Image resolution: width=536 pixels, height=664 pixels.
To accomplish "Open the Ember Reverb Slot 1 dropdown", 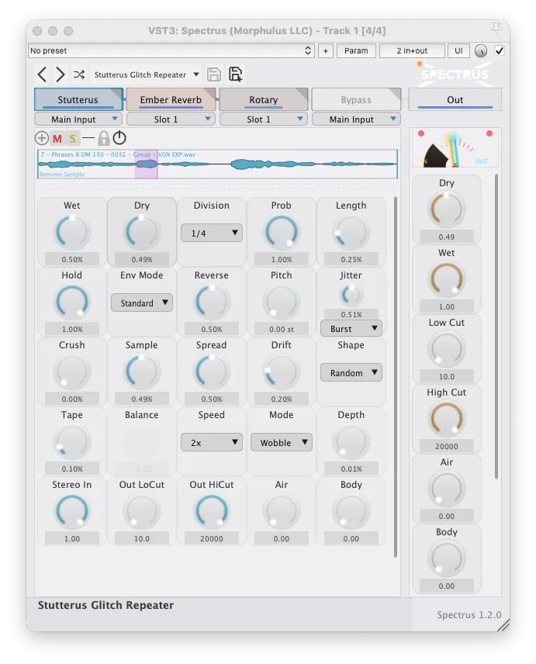I will 171,119.
